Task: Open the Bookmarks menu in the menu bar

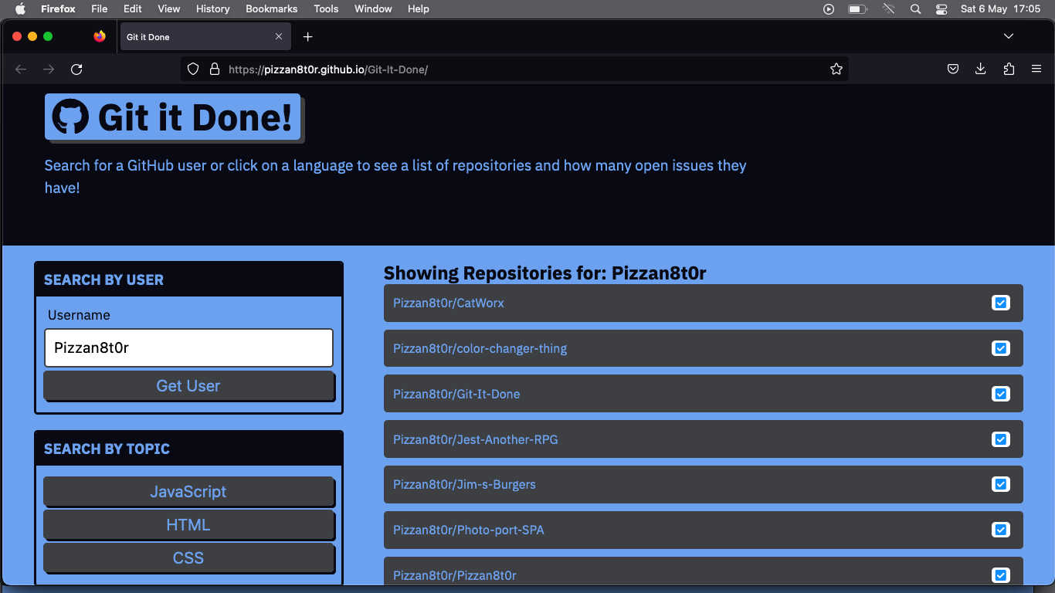Action: (271, 8)
